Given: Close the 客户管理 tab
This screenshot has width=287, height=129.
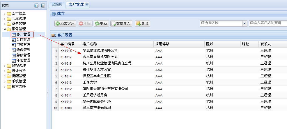Looking at the screenshot, I should coord(87,4).
